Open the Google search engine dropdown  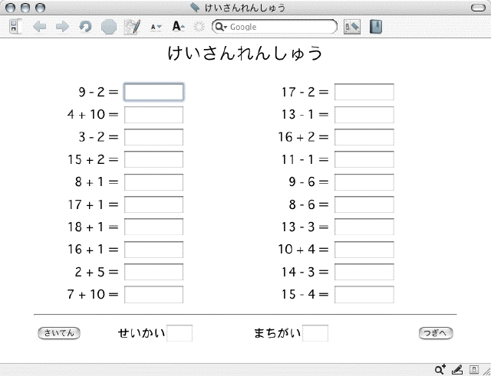point(220,27)
